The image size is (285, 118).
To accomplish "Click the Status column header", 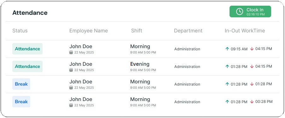I will (x=20, y=31).
